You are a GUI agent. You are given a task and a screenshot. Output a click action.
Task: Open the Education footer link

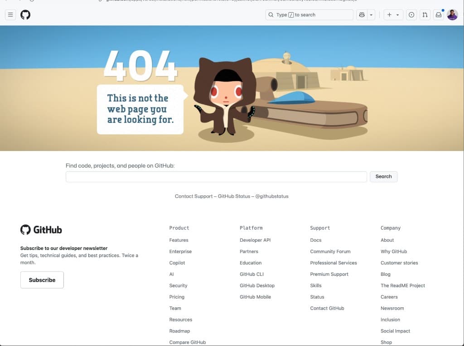tap(251, 263)
